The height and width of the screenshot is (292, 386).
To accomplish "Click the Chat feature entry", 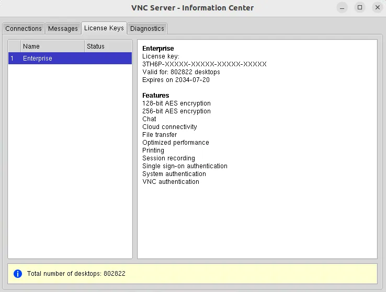I will pos(149,119).
